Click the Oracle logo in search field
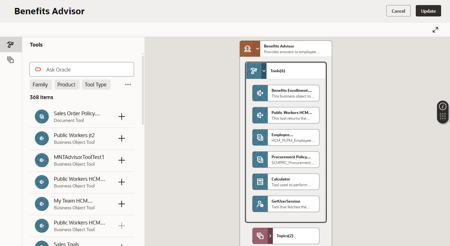 point(38,69)
